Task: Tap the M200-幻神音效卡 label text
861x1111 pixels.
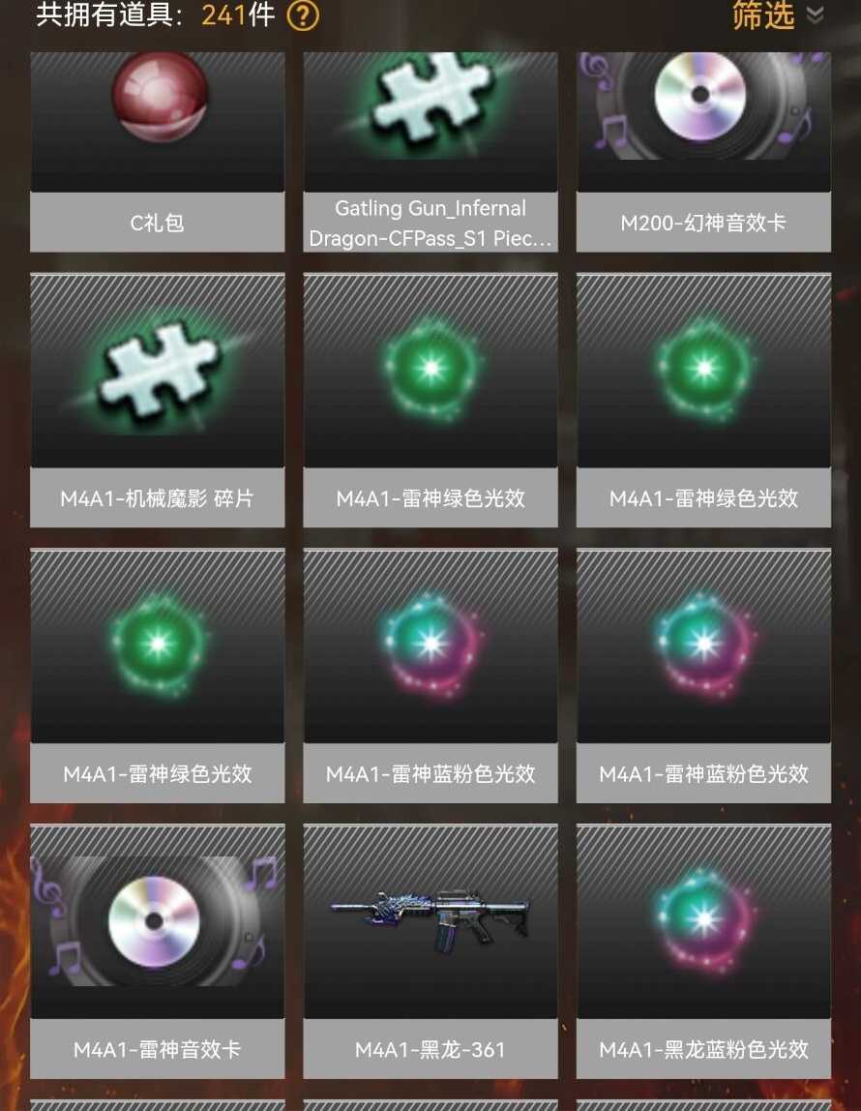Action: 703,223
